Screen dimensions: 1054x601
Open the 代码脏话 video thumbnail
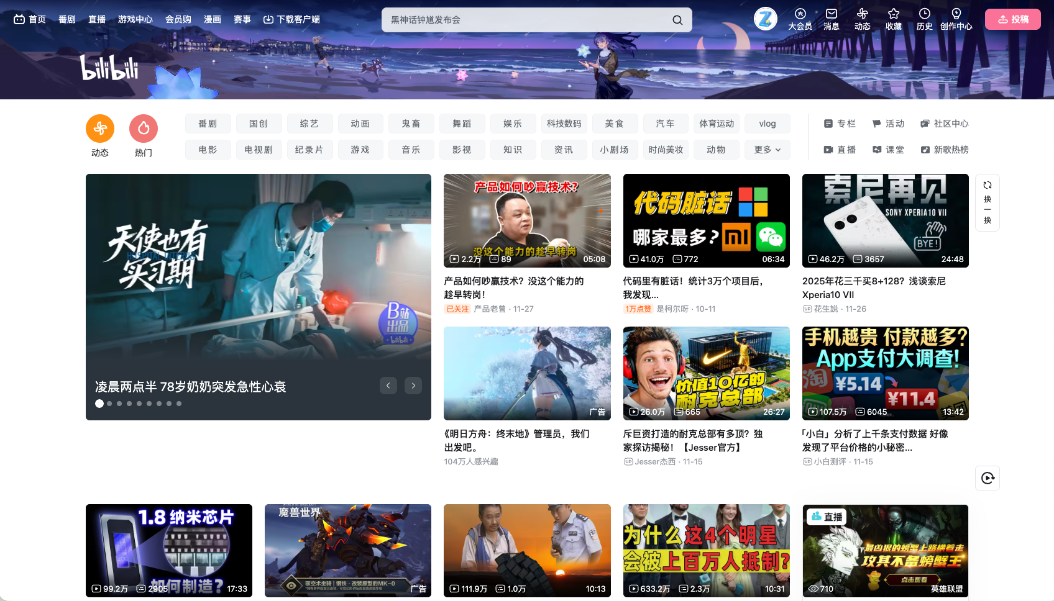click(706, 220)
